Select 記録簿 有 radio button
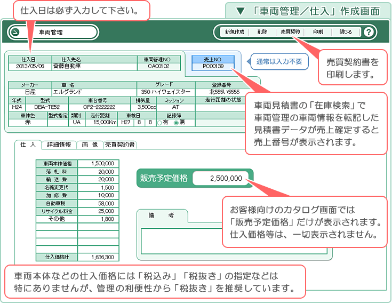The image size is (392, 304). pos(159,123)
